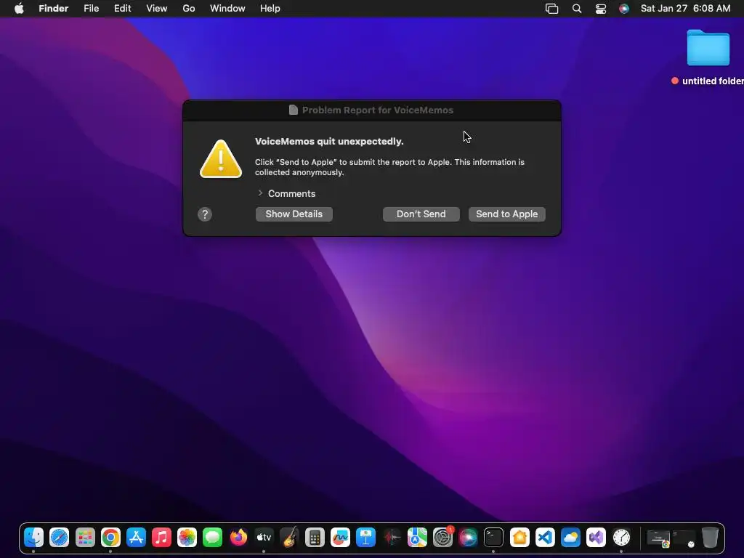The width and height of the screenshot is (744, 558).
Task: Open the Finder menu
Action: [x=54, y=9]
